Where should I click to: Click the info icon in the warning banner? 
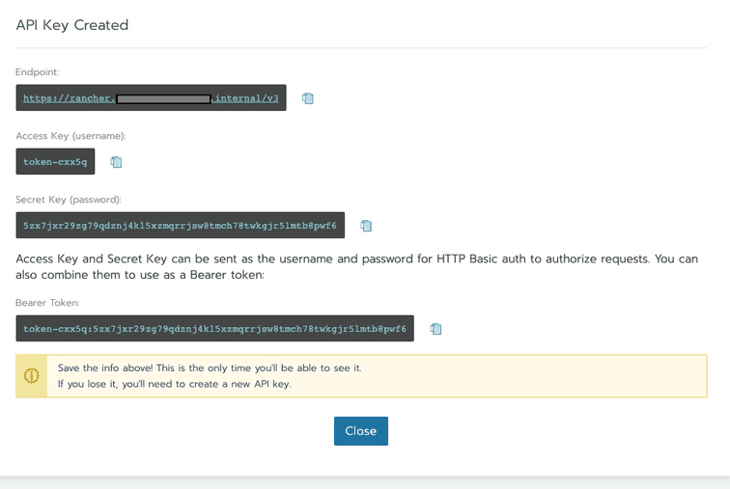(31, 375)
